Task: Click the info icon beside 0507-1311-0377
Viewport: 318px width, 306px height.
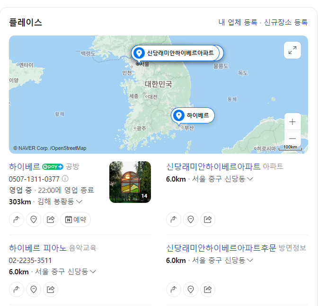Action: coord(65,179)
